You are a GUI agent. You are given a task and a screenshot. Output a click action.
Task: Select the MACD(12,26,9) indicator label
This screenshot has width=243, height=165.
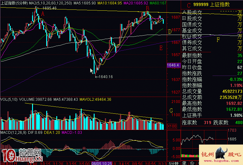coord(13,132)
